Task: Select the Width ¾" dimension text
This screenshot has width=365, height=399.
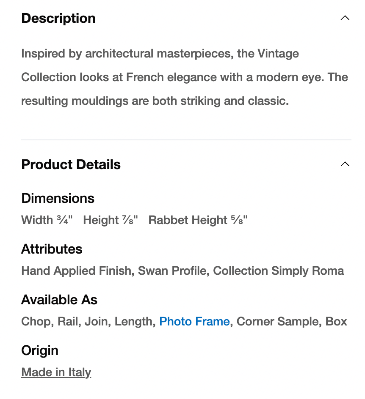Action: coord(47,220)
